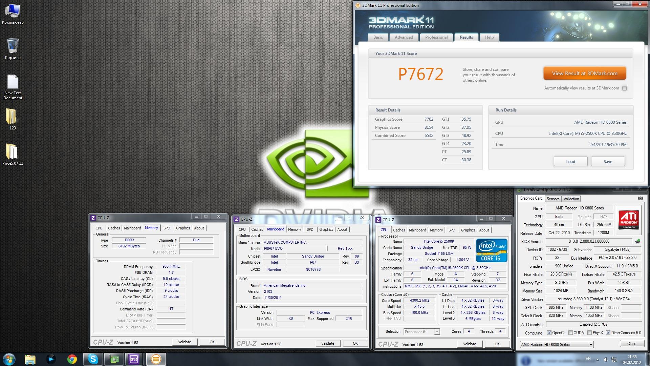This screenshot has width=650, height=366.
Task: Click the Intel Core i5 logo in CPU-Z
Action: click(x=492, y=250)
